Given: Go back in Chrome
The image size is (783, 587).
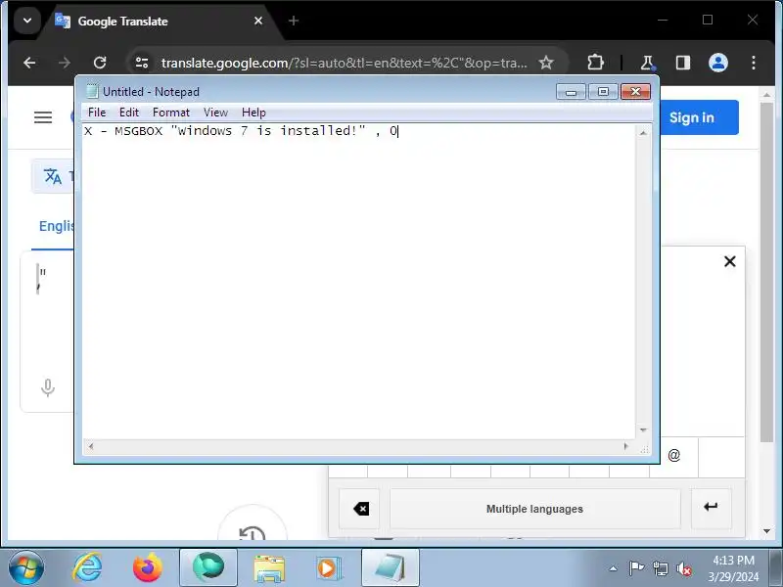Looking at the screenshot, I should (x=29, y=63).
